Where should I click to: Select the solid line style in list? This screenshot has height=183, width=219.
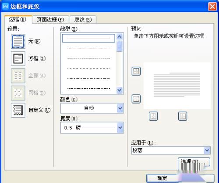88,38
